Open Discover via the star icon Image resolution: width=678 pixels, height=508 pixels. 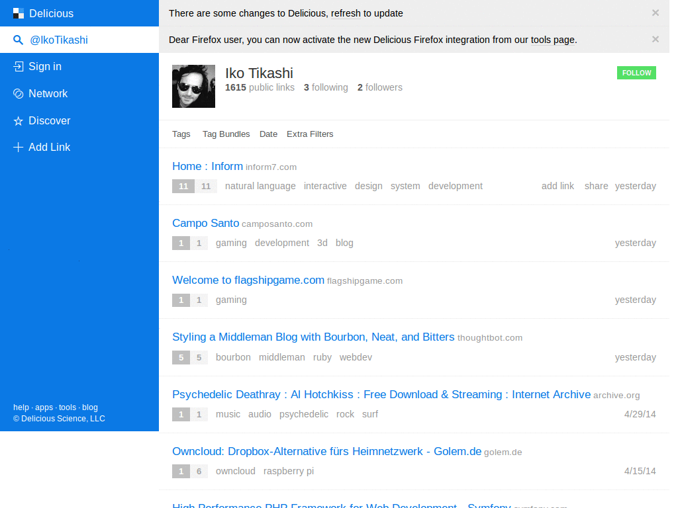(x=17, y=120)
